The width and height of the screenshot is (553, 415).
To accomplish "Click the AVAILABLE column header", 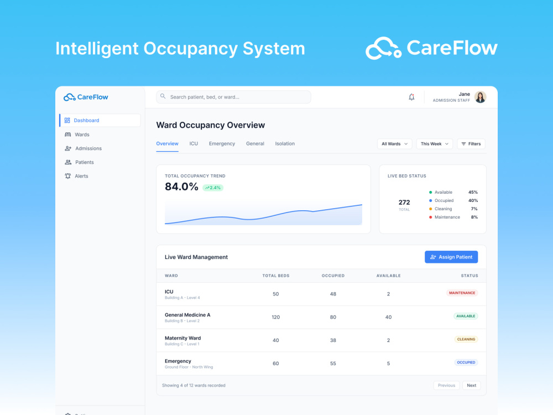I will click(x=388, y=276).
